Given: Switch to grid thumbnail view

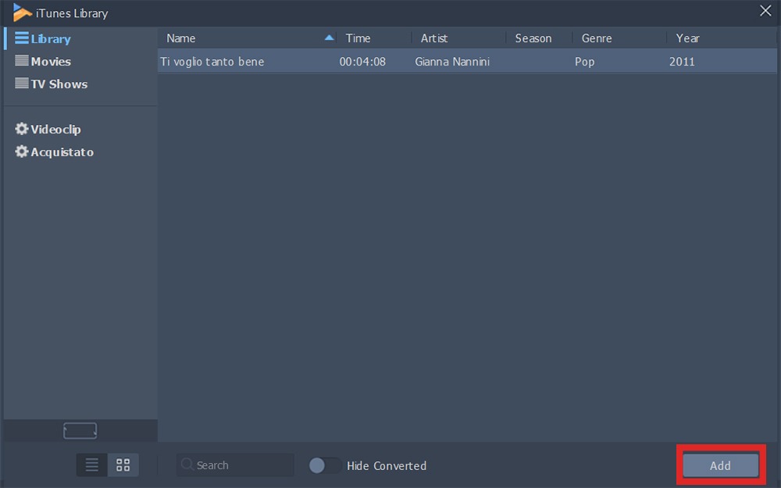Looking at the screenshot, I should point(123,465).
